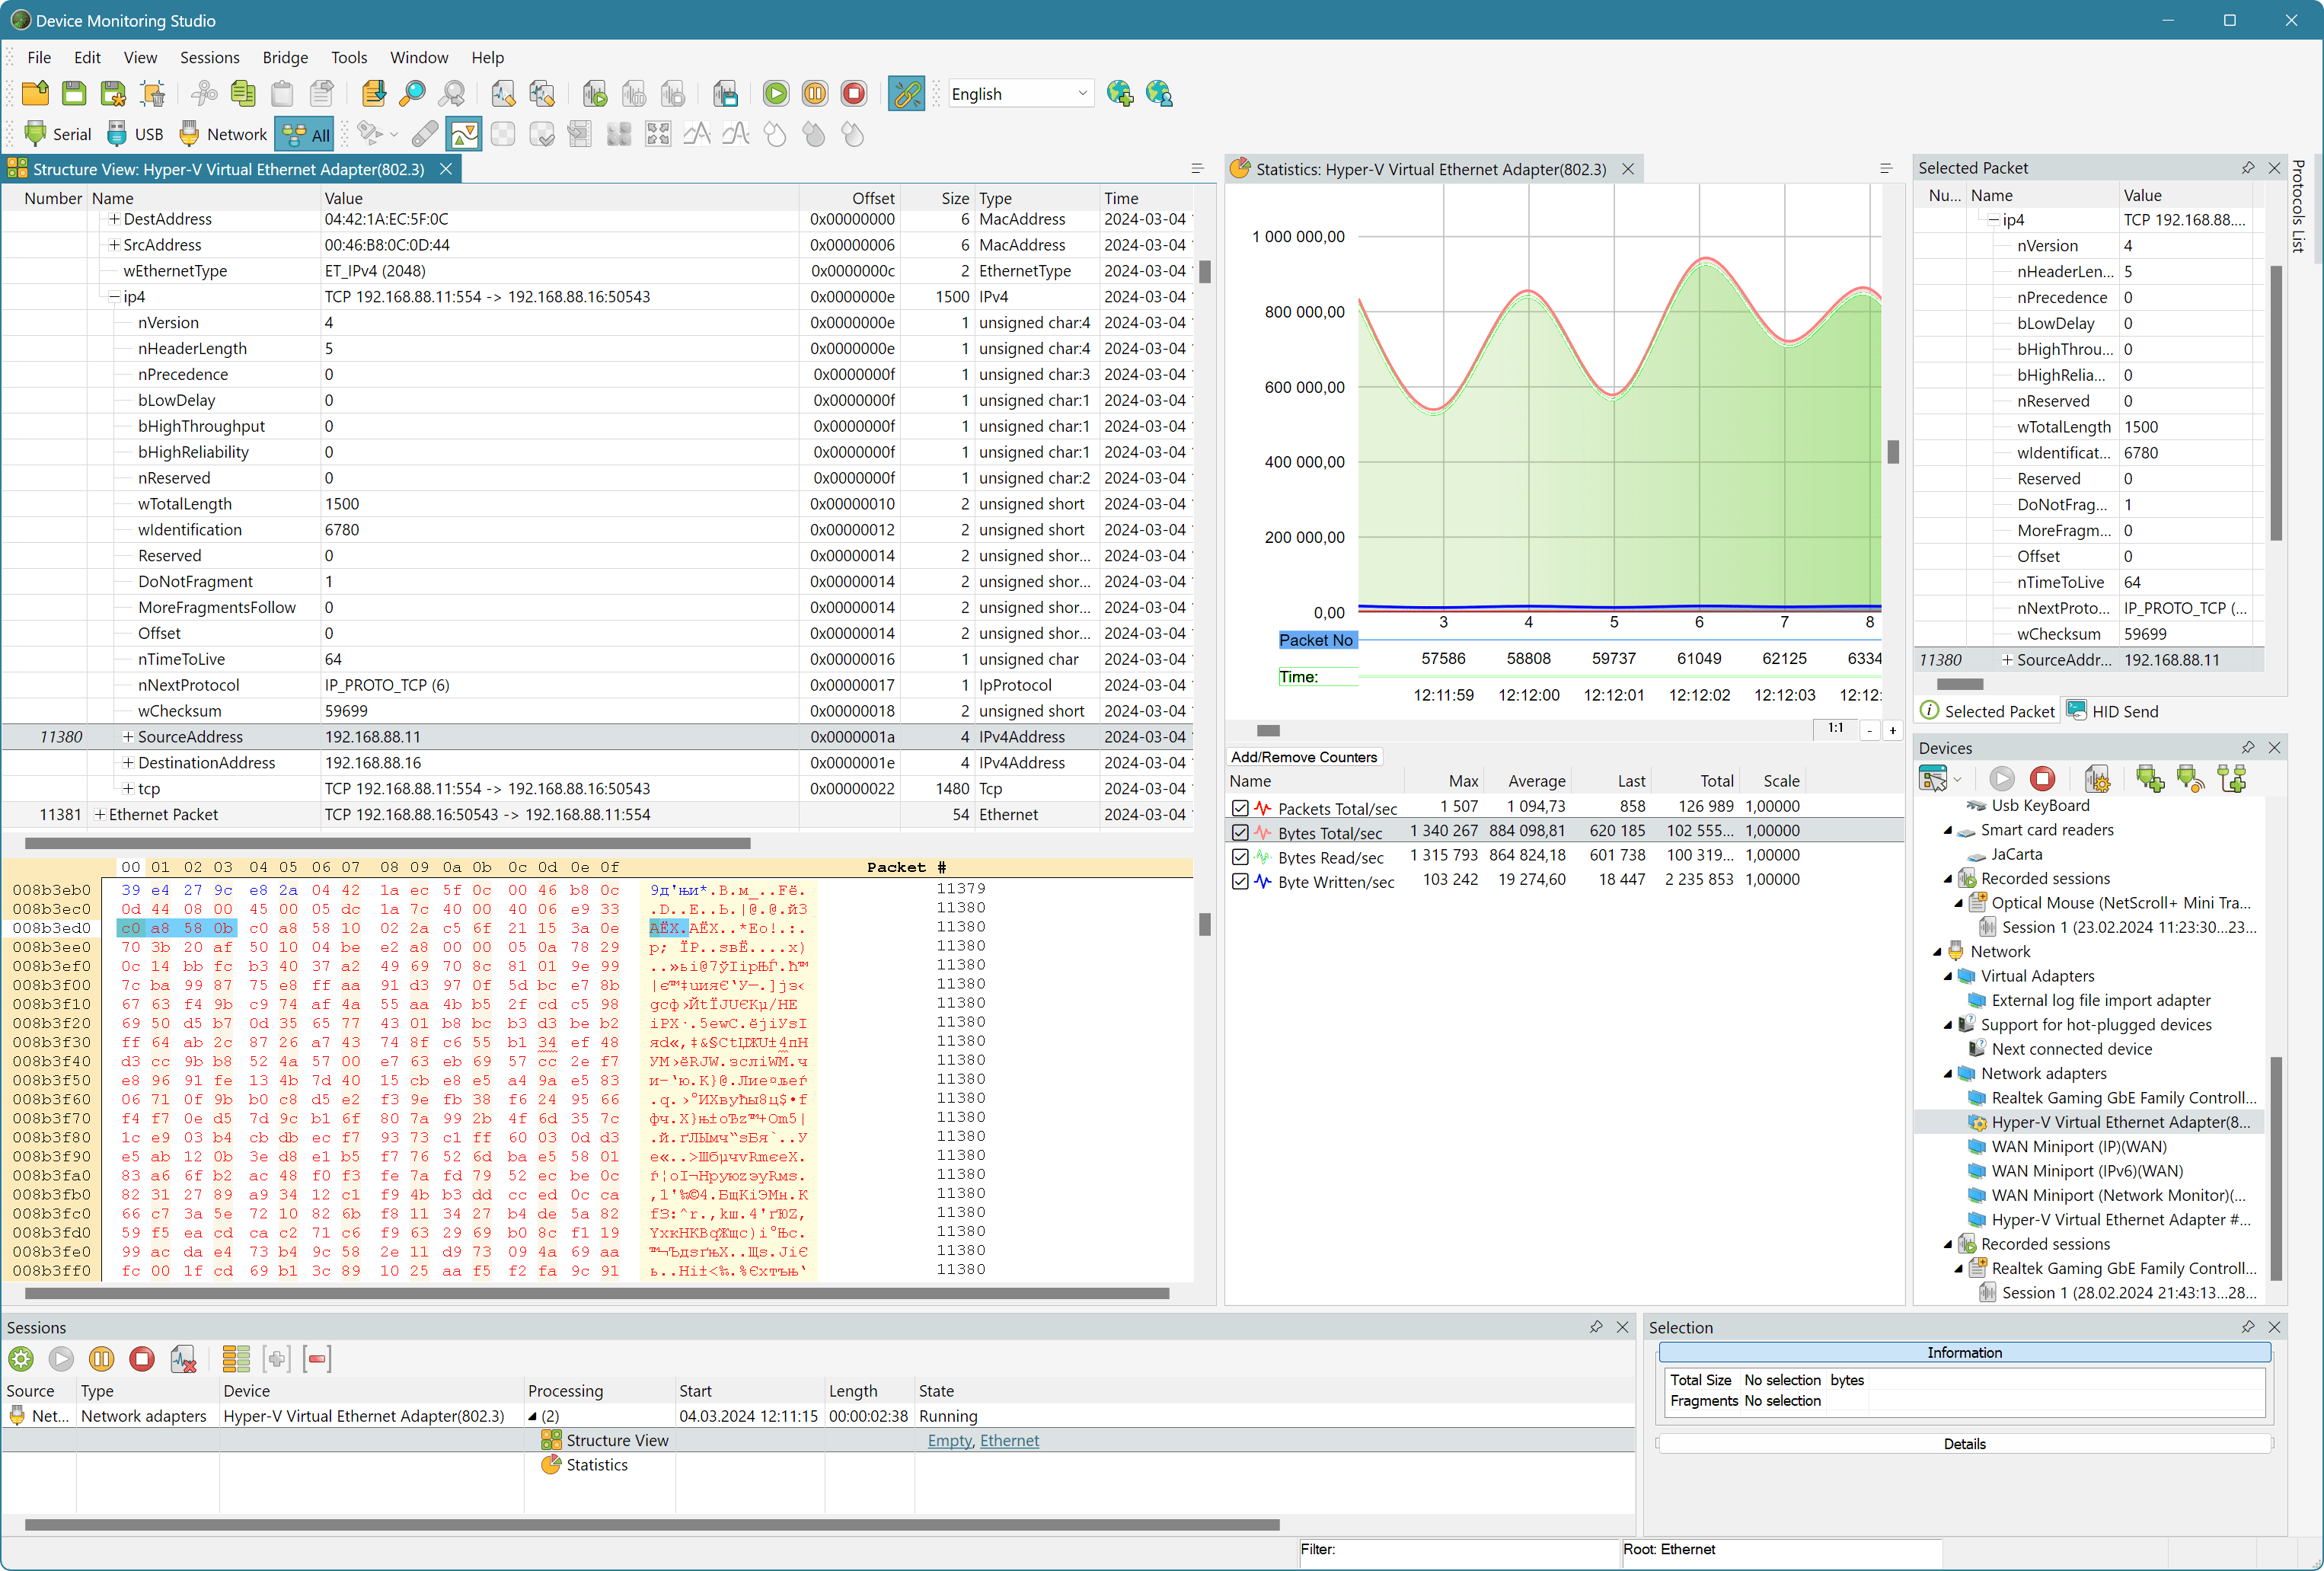The width and height of the screenshot is (2324, 1571).
Task: Click the blue magnifier find icon
Action: click(x=412, y=94)
